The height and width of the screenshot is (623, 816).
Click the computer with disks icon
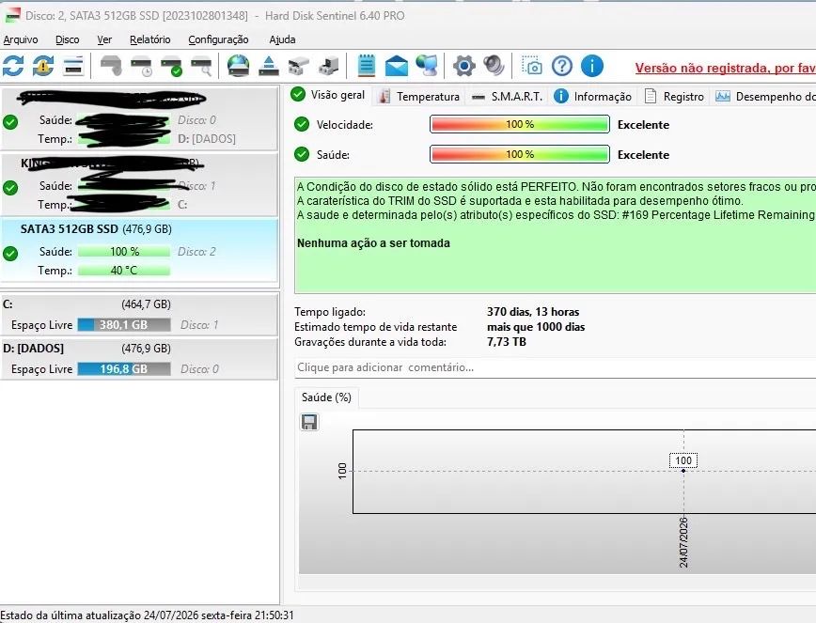329,66
